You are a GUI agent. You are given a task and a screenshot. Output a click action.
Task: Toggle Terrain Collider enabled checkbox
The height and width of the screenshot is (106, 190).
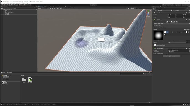pos(156,48)
